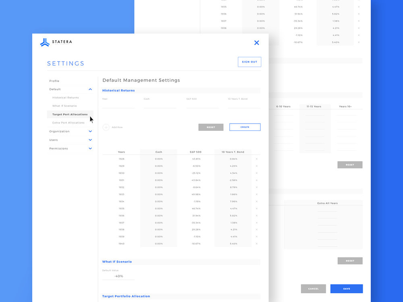Expand the Users menu chevron
The image size is (403, 302).
[90, 140]
